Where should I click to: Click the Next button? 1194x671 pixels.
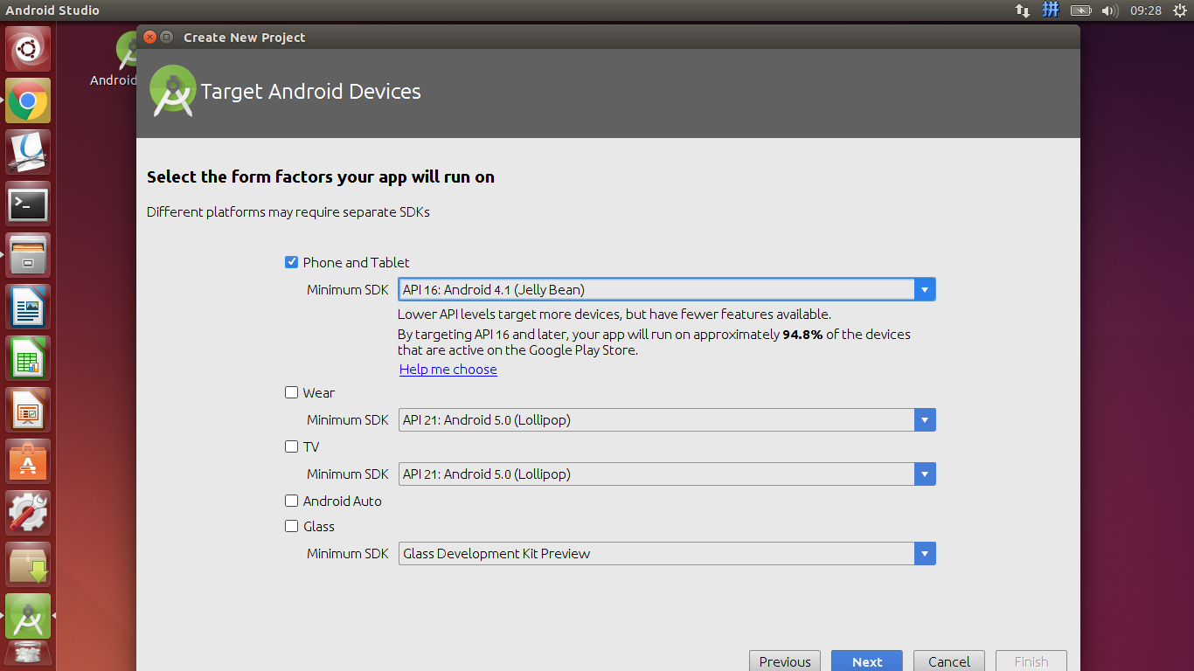pos(867,661)
